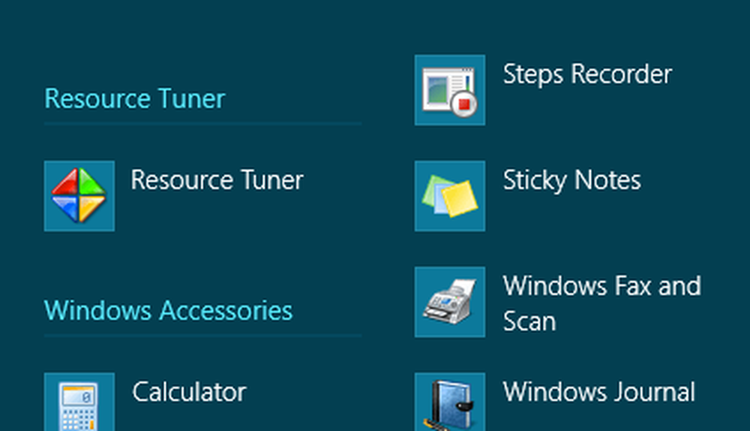Click the Sticky Notes label
Image resolution: width=750 pixels, height=431 pixels.
coord(572,181)
